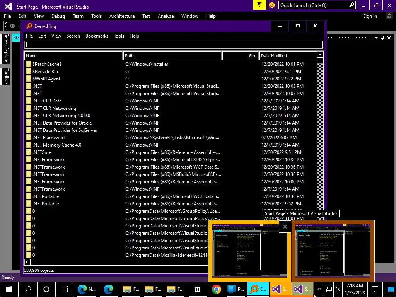Open Task View on the taskbar

tap(65, 289)
